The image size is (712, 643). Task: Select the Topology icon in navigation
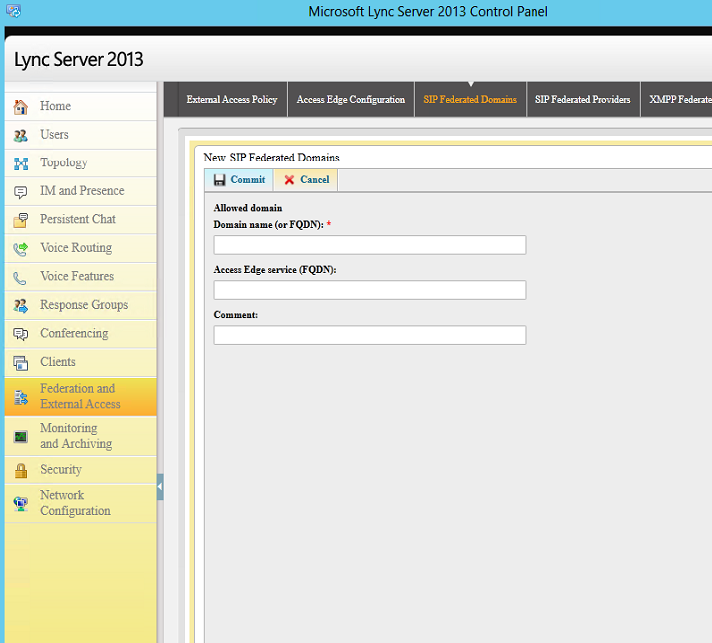tap(20, 163)
